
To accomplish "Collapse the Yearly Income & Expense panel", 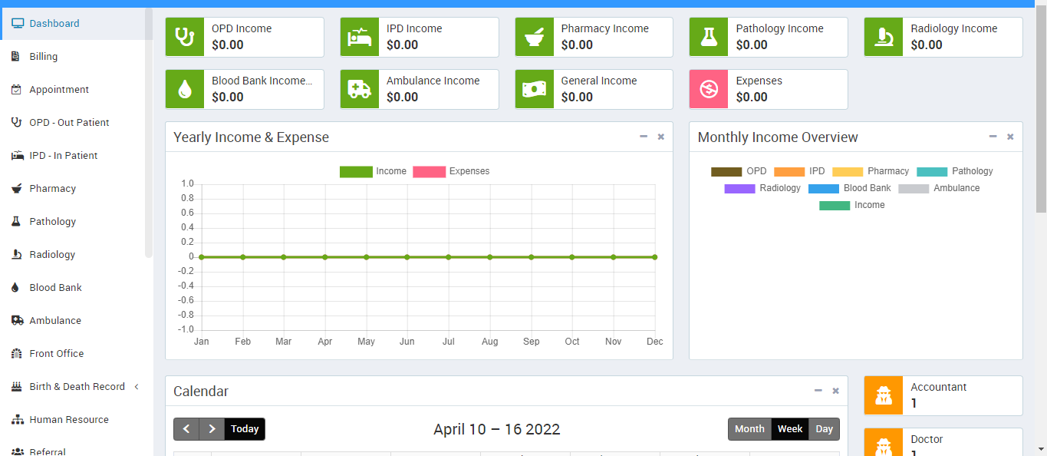I will pos(644,137).
